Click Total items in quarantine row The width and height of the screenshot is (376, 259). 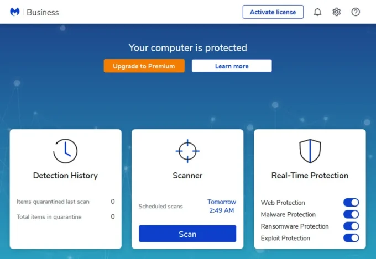coord(65,217)
